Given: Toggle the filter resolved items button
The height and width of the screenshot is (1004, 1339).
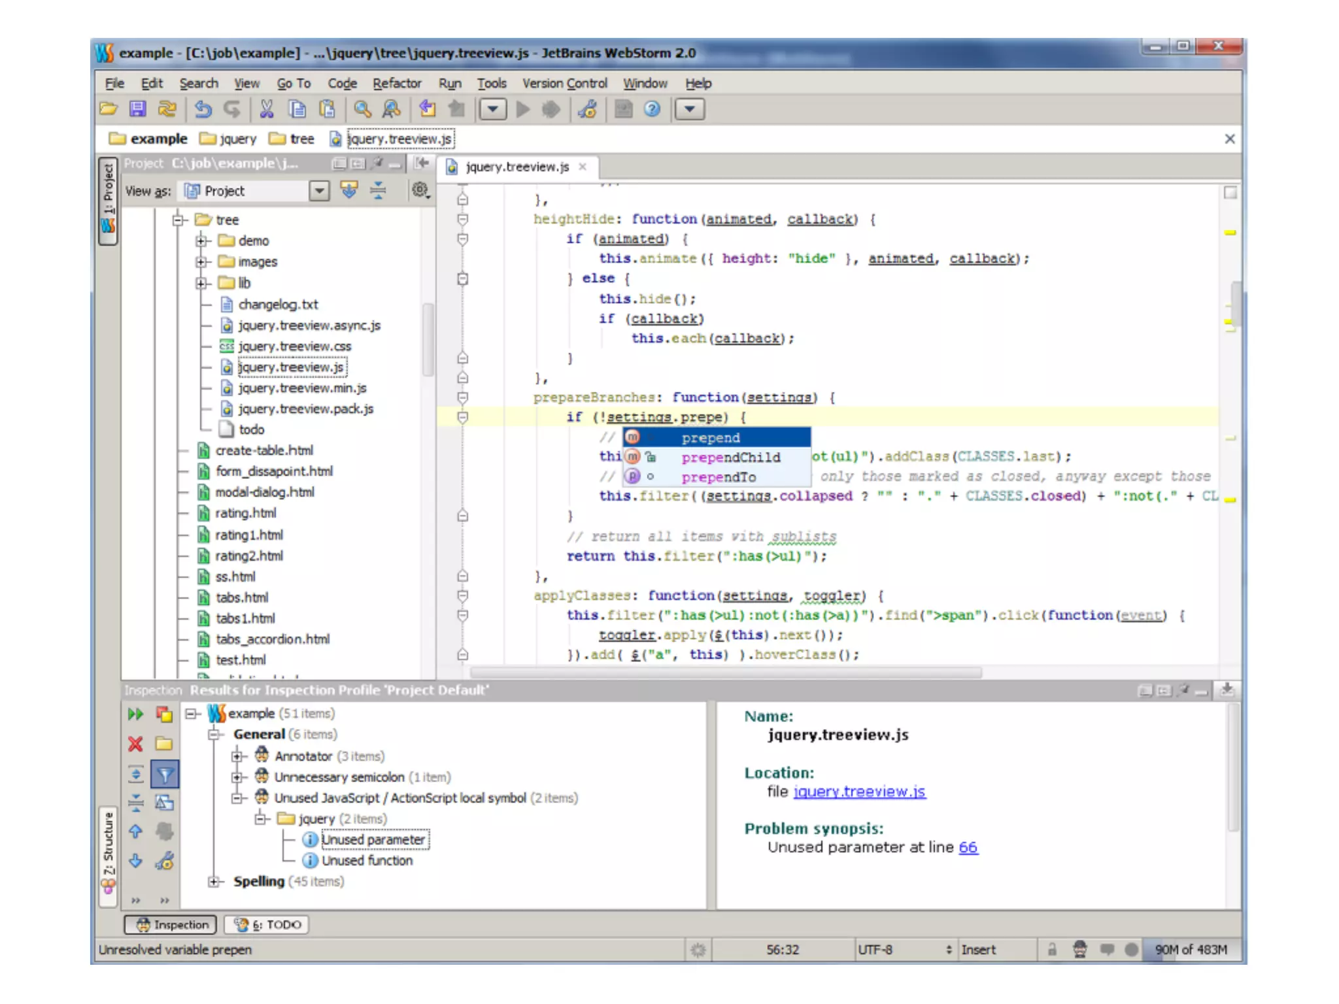Looking at the screenshot, I should (x=165, y=775).
